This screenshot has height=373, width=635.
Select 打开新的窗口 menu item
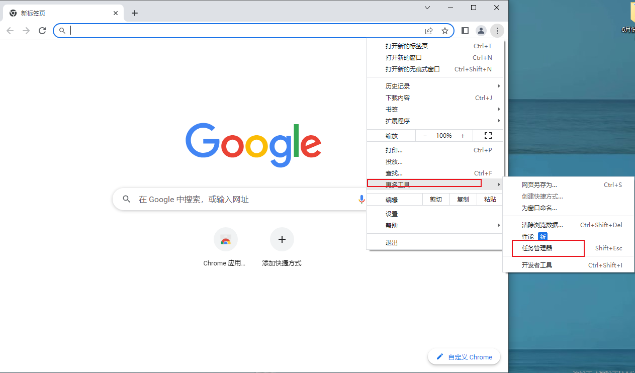[435, 57]
